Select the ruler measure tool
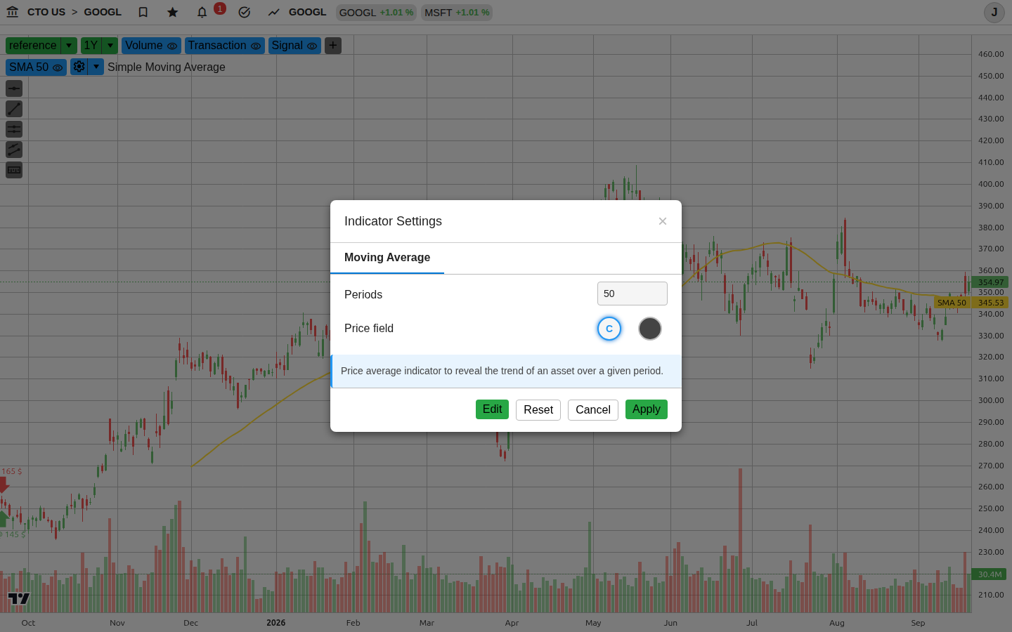 [14, 170]
